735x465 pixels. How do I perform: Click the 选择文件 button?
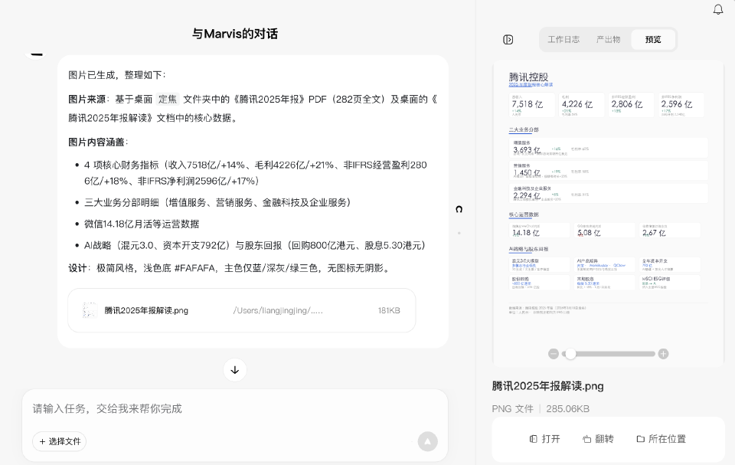point(60,441)
